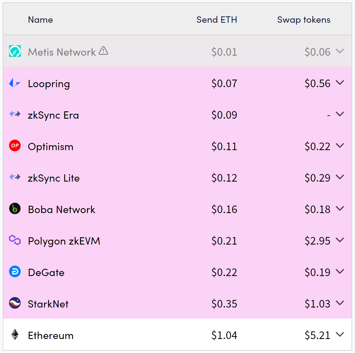Expand the Ethereum row chevron
Image resolution: width=355 pixels, height=353 pixels.
340,335
